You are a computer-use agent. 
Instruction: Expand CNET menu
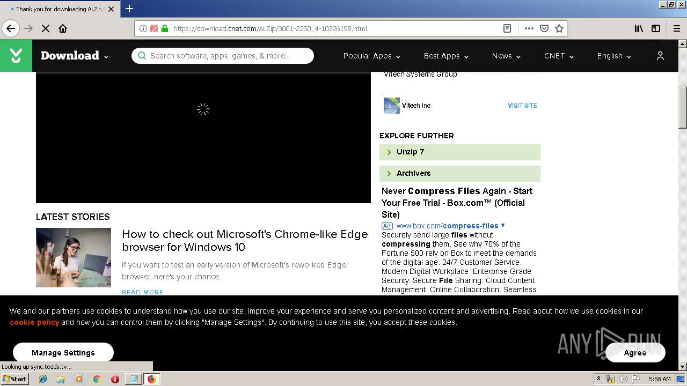tap(559, 56)
